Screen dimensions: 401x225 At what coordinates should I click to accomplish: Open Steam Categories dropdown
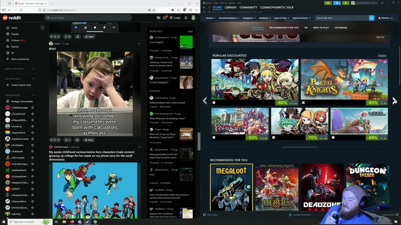click(x=249, y=18)
